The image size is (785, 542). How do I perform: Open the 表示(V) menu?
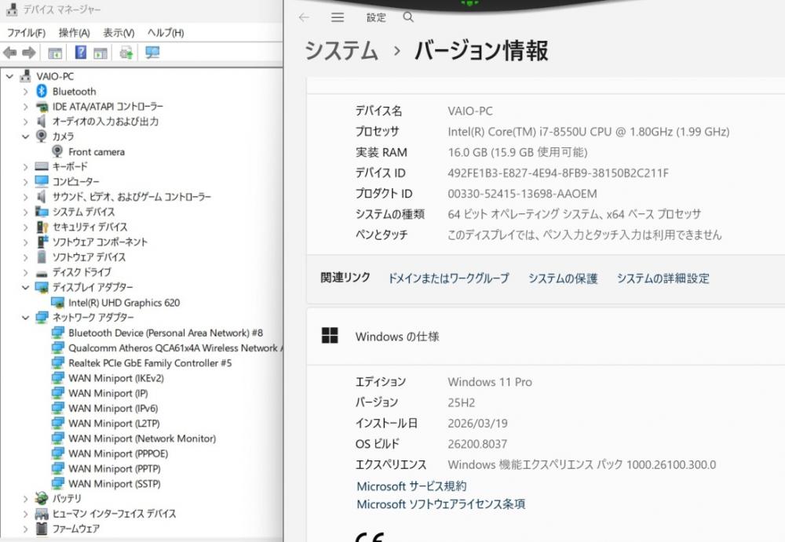point(119,32)
